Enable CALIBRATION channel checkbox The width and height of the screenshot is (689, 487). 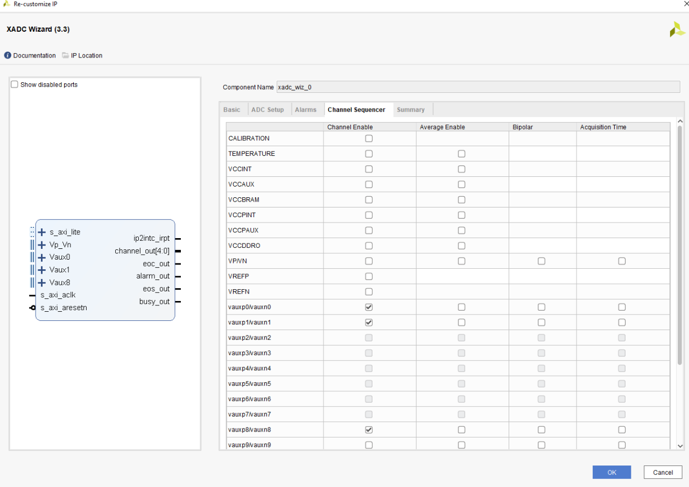click(369, 138)
